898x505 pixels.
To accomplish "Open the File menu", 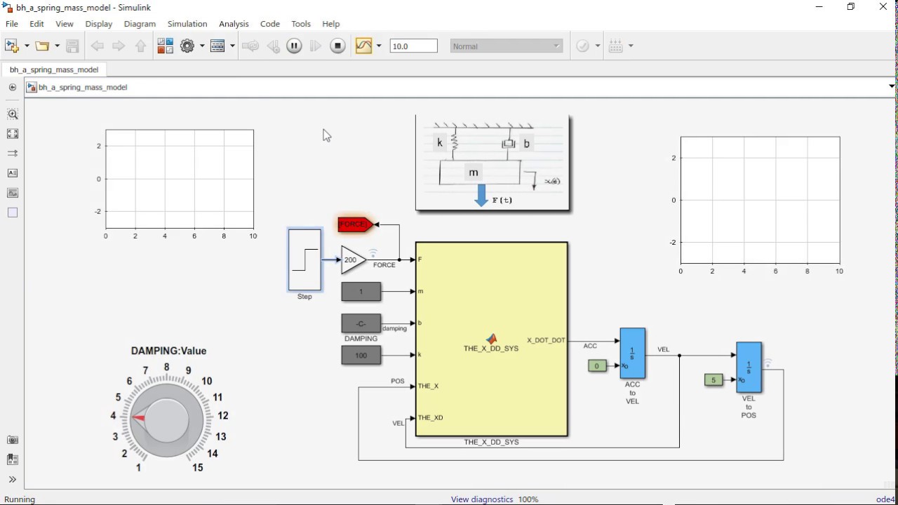I will 12,24.
